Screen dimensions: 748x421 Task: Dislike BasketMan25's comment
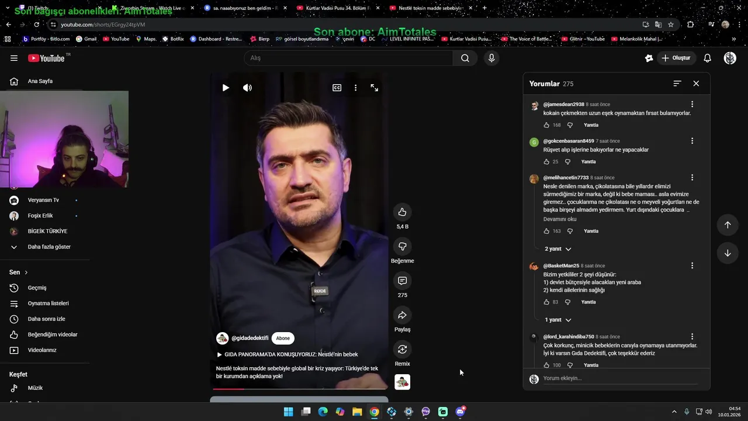(567, 302)
